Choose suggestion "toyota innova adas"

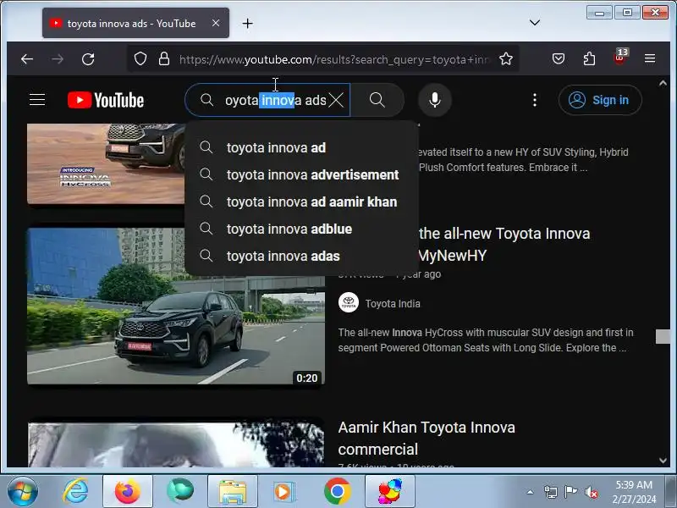(301, 256)
